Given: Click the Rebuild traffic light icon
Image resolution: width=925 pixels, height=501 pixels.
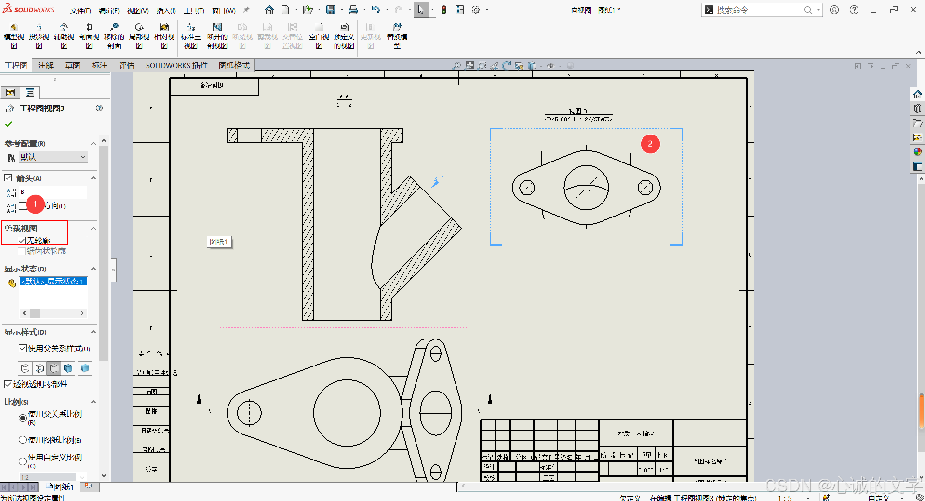Looking at the screenshot, I should point(444,10).
